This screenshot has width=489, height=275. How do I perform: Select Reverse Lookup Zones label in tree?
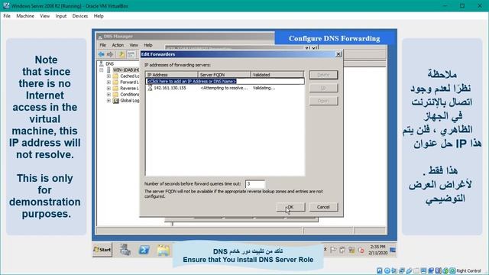pos(129,89)
